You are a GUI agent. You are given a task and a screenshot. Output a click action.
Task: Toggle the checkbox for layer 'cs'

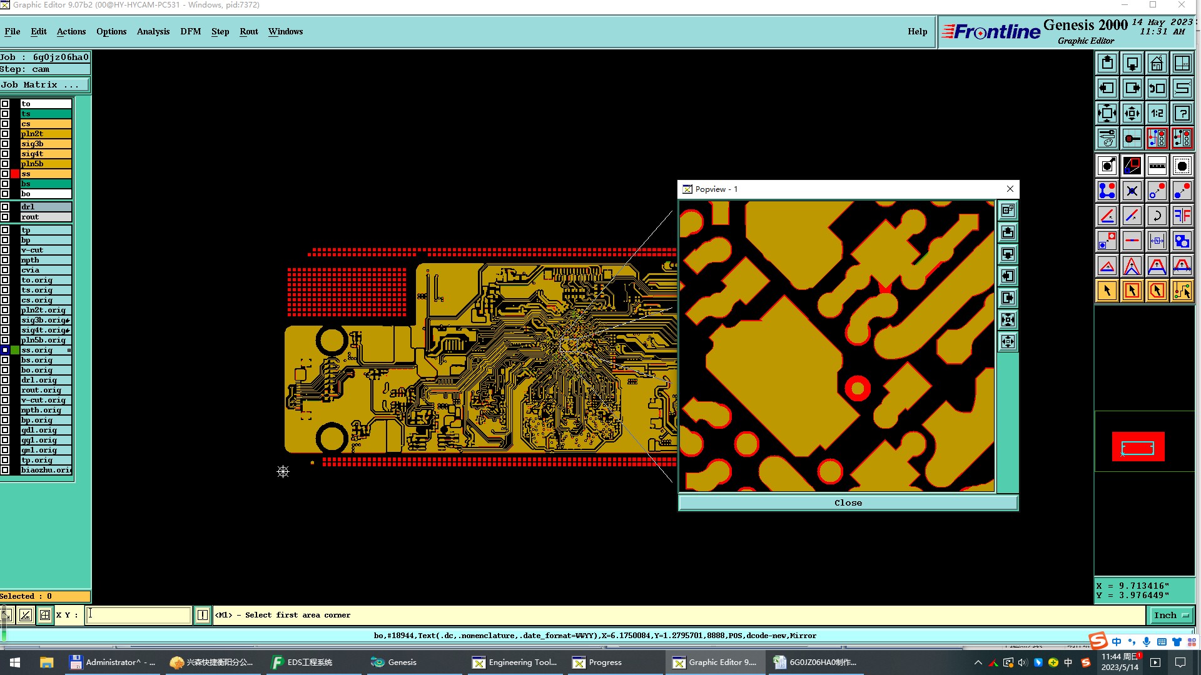[x=5, y=124]
